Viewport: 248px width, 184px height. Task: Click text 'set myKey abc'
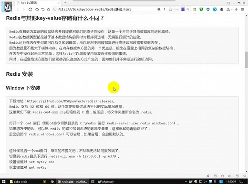point(41,162)
